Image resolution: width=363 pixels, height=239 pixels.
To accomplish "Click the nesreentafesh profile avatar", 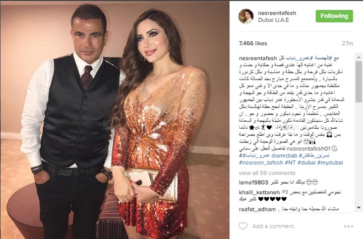I will pos(246,17).
